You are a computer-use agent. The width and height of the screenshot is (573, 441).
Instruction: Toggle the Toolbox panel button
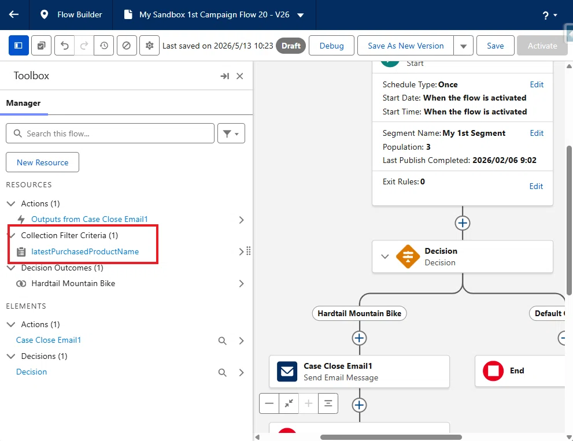(x=19, y=45)
